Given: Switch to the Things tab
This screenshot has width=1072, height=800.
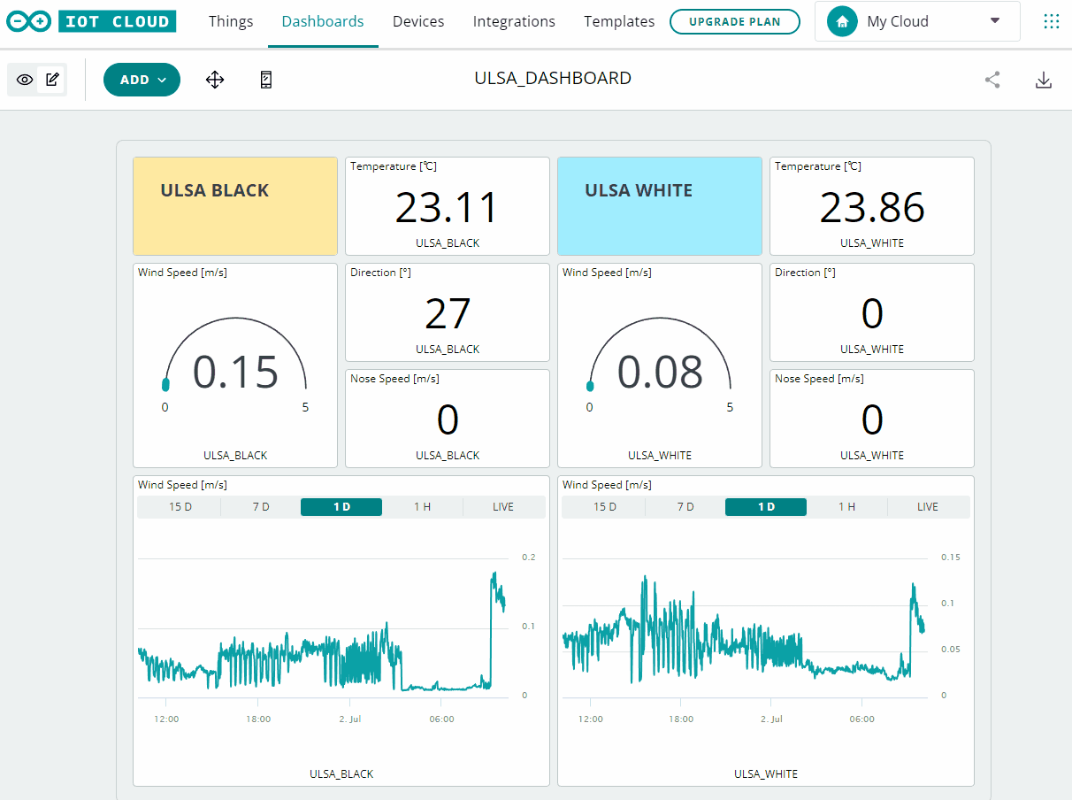Looking at the screenshot, I should [231, 20].
